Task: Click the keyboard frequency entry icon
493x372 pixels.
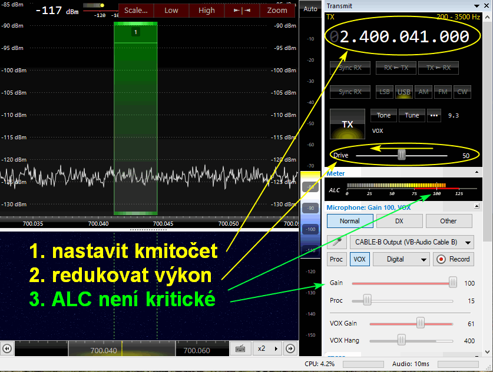Action: pos(240,348)
